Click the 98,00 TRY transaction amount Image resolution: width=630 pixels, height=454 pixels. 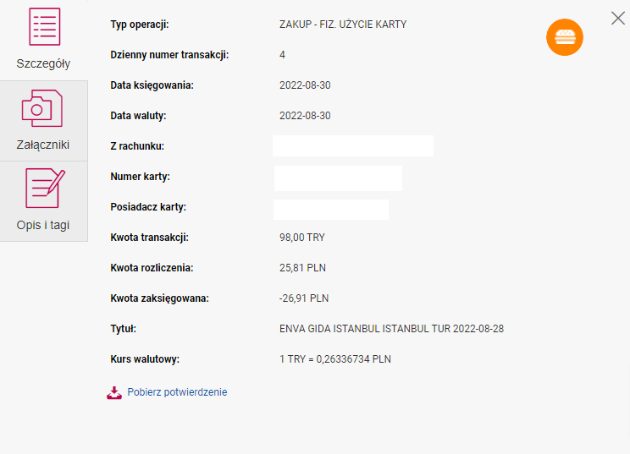point(302,238)
